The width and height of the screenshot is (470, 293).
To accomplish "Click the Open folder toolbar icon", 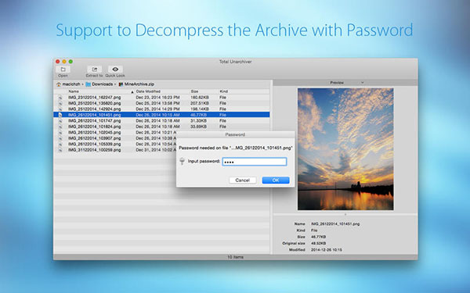I will 63,70.
